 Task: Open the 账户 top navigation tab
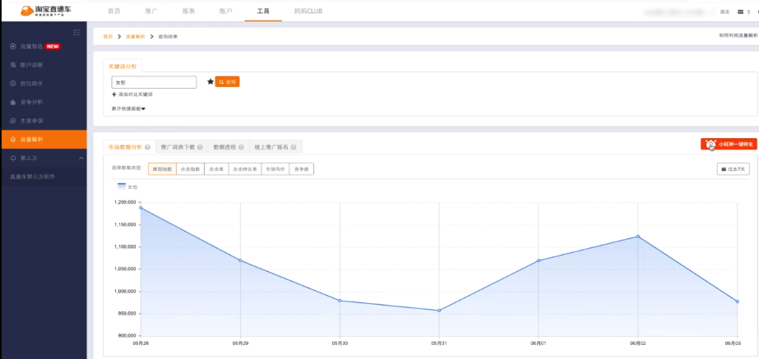click(x=225, y=12)
